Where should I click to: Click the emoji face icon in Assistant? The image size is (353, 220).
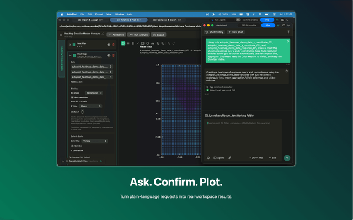click(x=208, y=158)
